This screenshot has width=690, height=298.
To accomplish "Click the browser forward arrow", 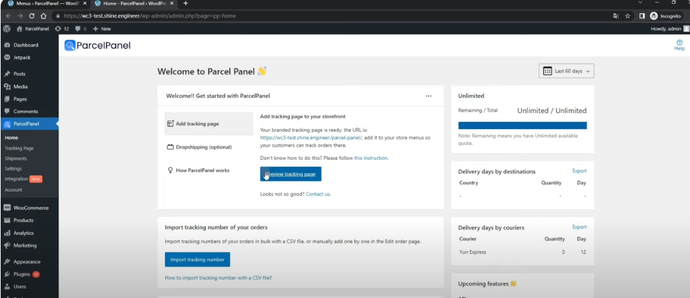I will coord(20,16).
